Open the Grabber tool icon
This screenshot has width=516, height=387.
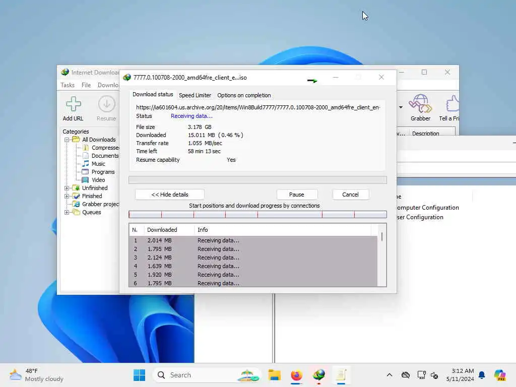(420, 103)
